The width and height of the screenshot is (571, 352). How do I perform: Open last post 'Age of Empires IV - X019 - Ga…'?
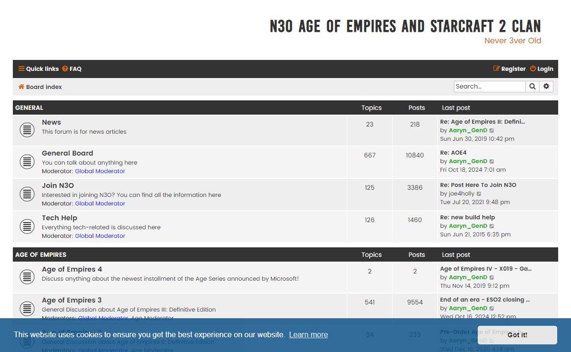click(486, 269)
